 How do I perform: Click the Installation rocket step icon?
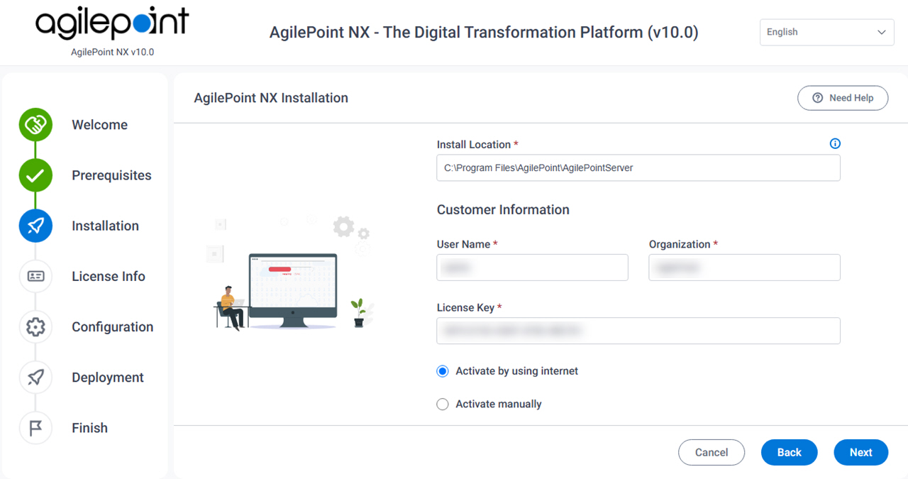[35, 226]
